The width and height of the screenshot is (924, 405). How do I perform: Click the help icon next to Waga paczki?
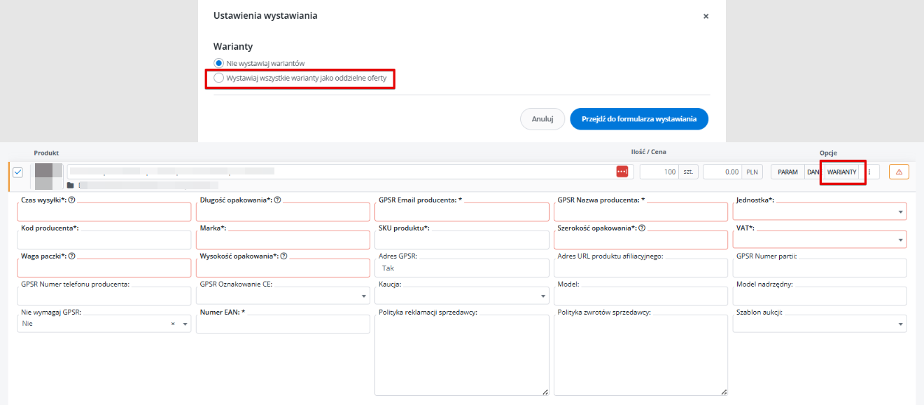coord(72,256)
